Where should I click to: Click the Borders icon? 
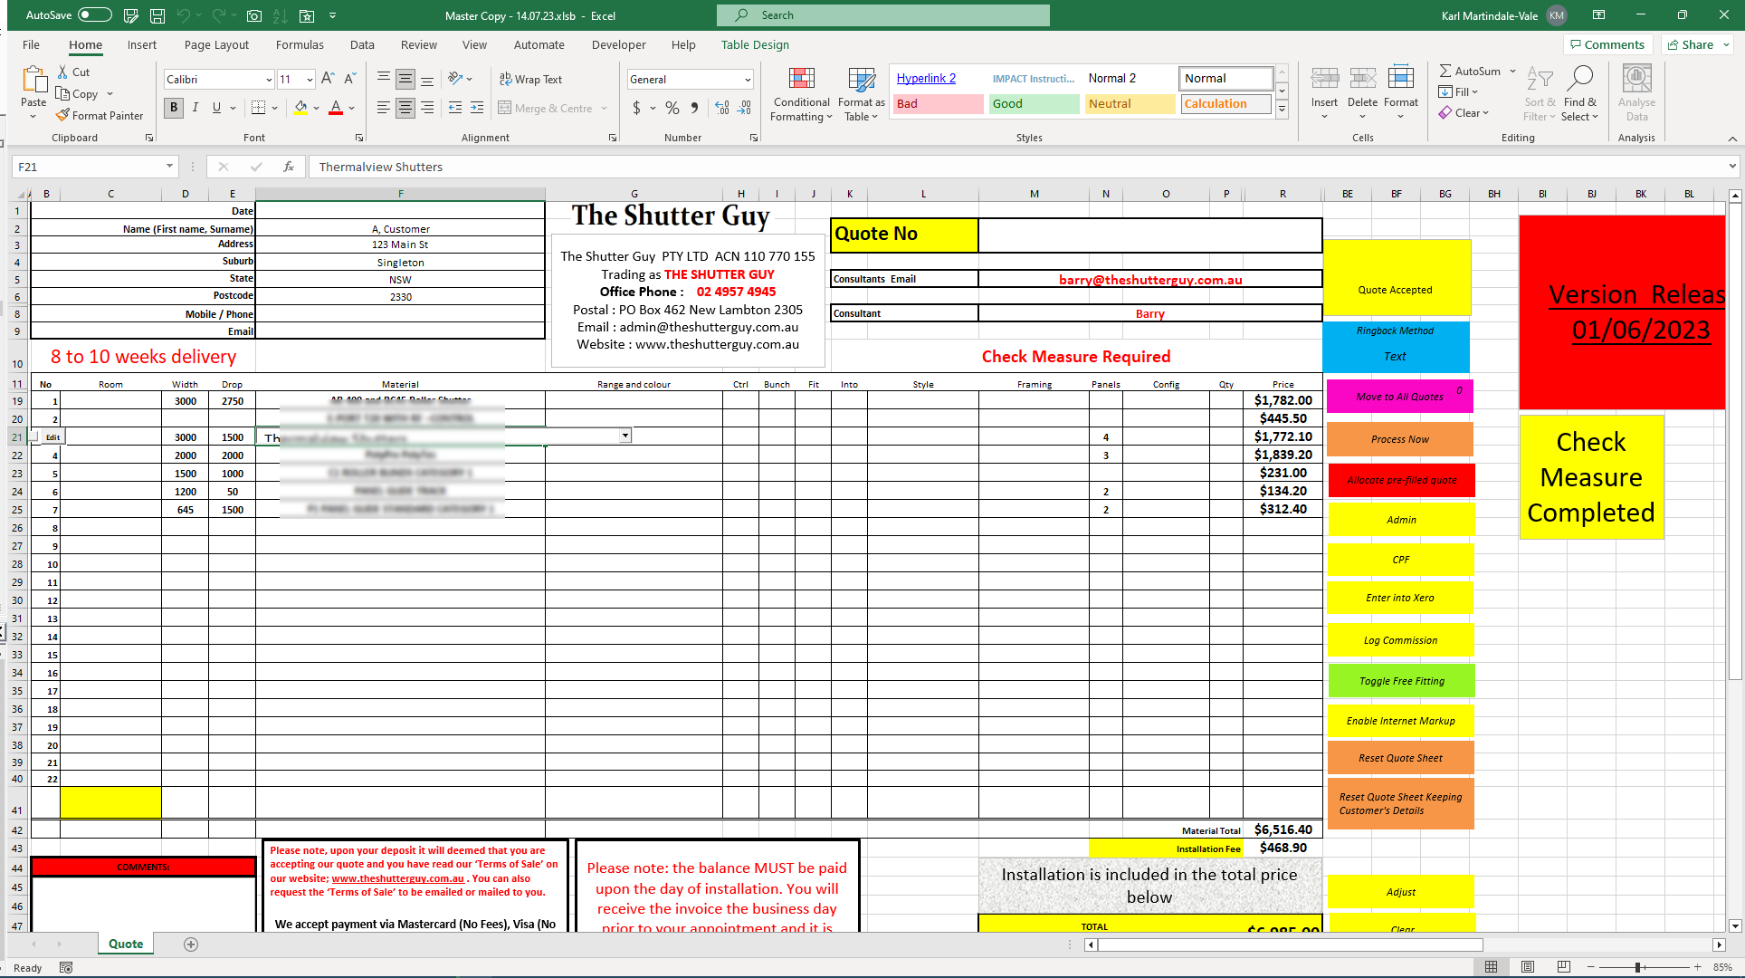pyautogui.click(x=258, y=108)
